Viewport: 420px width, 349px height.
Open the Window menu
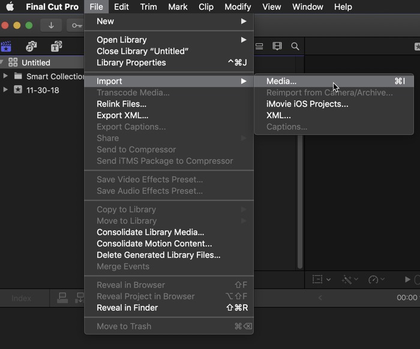click(x=307, y=7)
